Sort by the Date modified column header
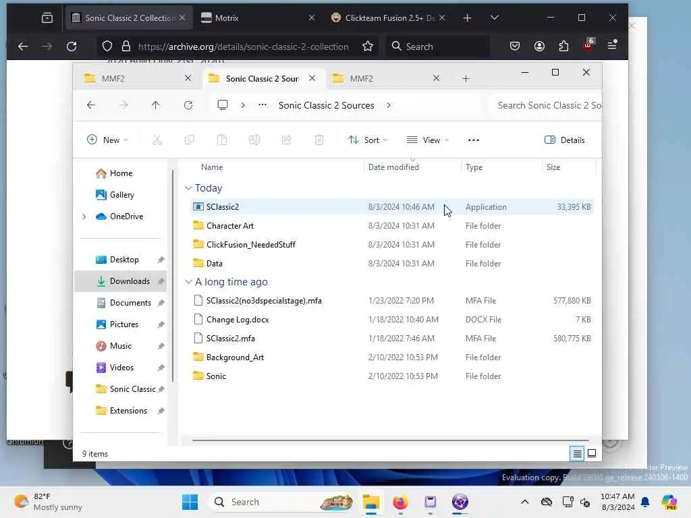 click(x=393, y=167)
